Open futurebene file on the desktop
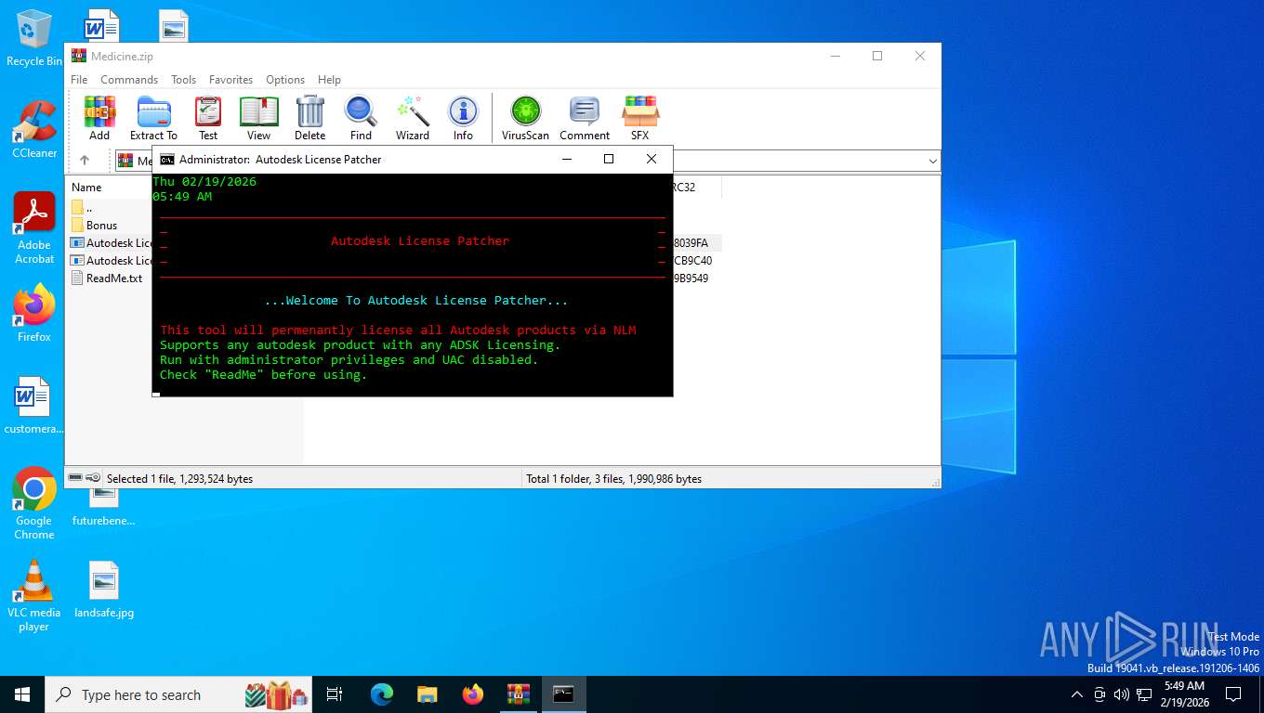 click(104, 505)
